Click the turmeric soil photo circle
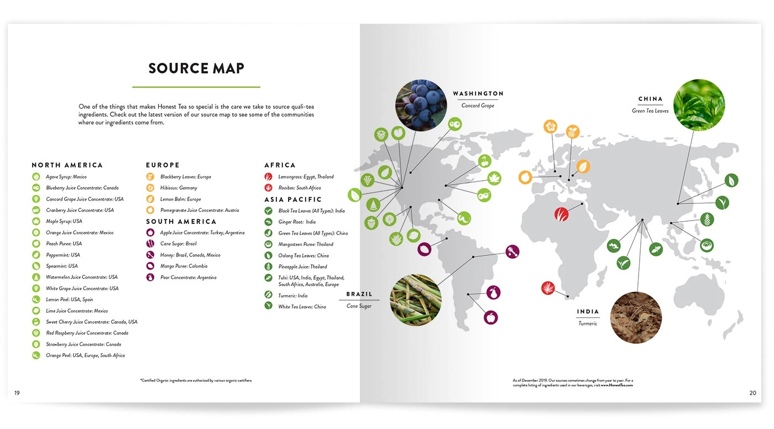This screenshot has width=774, height=429. [636, 317]
